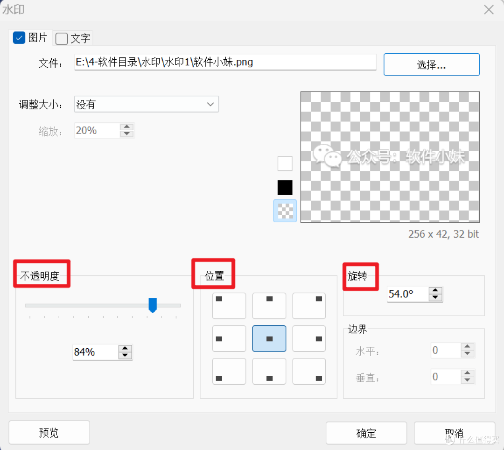Choose white preview background swatch
Screen dimensions: 504x450
[x=285, y=163]
